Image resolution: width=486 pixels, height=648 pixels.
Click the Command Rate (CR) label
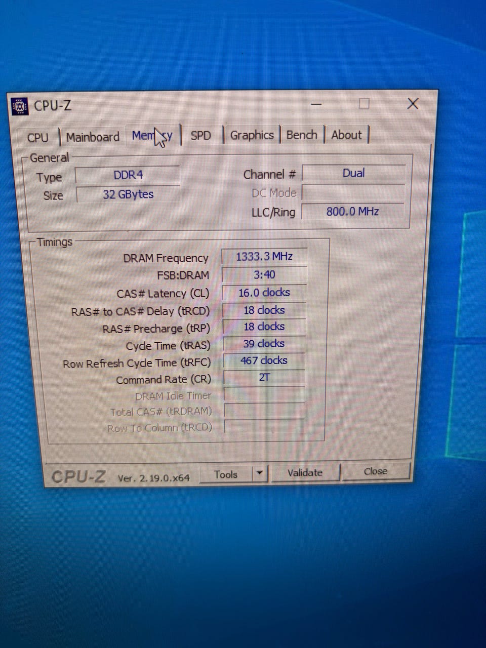click(x=163, y=380)
